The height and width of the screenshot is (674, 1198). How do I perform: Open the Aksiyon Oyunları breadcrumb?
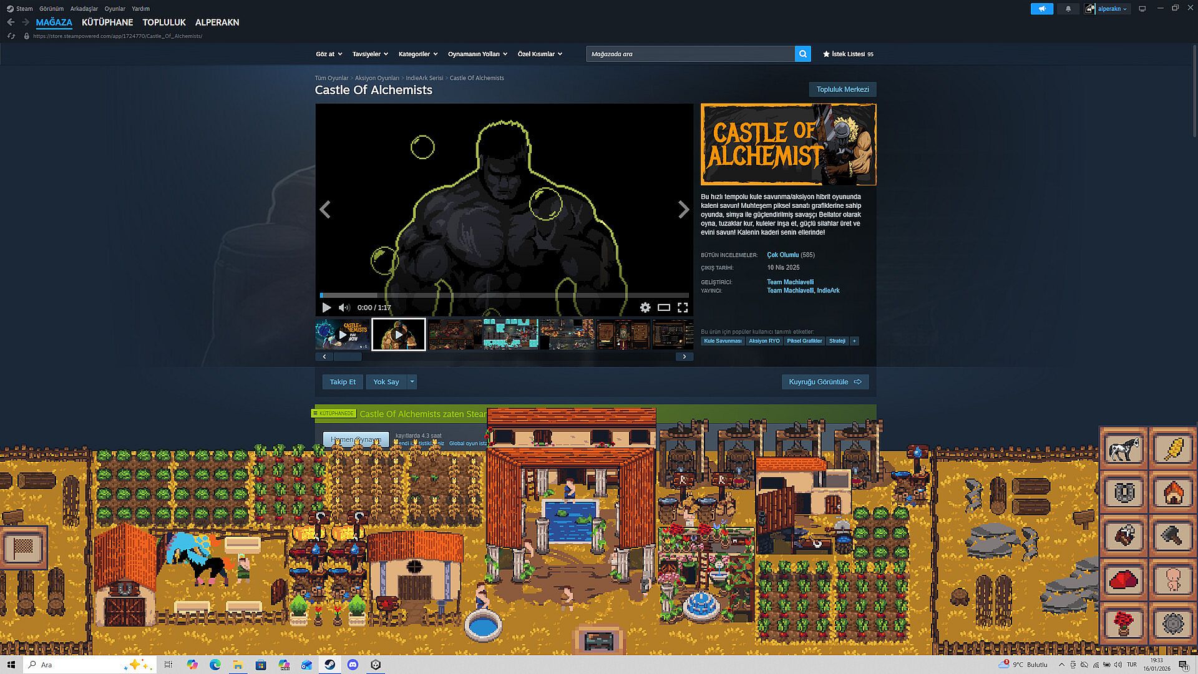tap(377, 78)
